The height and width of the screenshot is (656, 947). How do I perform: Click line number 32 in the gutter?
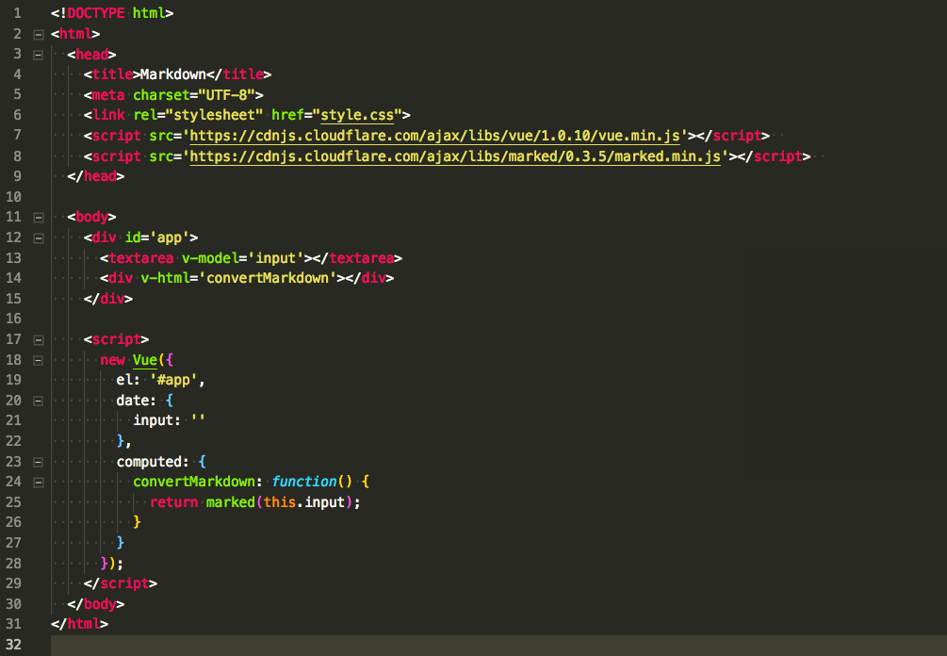[x=13, y=644]
